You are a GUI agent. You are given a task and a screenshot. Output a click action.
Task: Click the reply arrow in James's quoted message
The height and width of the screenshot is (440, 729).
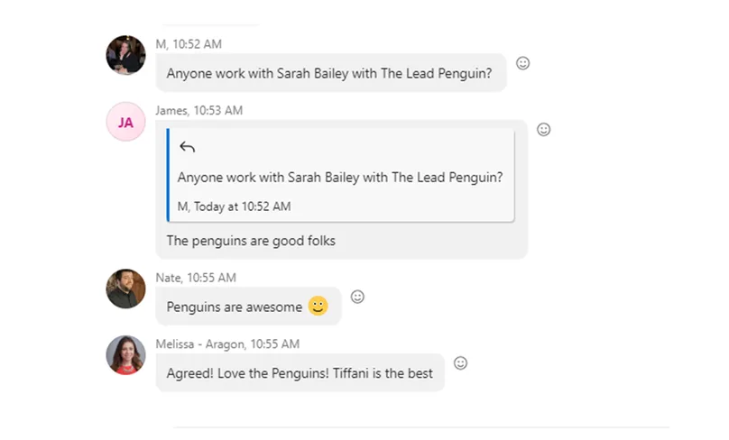(187, 147)
